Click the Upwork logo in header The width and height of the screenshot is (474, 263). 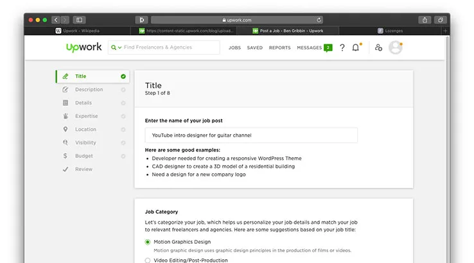point(83,47)
